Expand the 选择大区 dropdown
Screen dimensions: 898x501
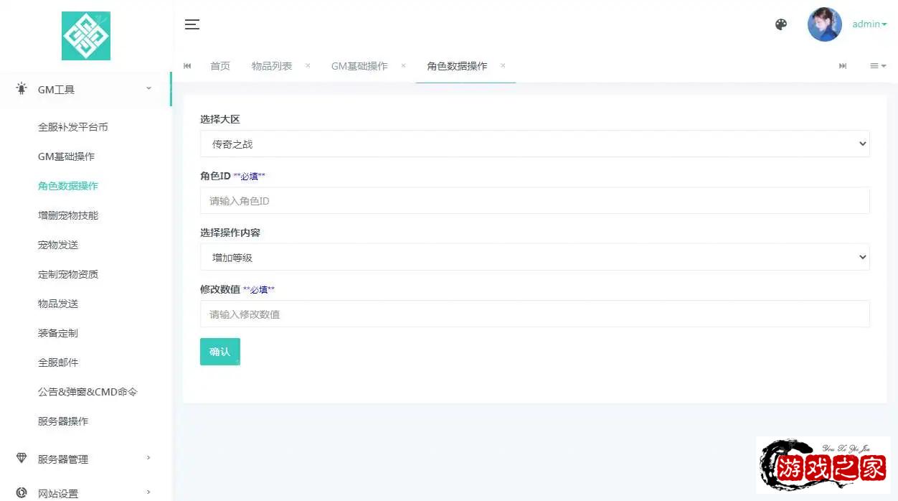point(534,144)
